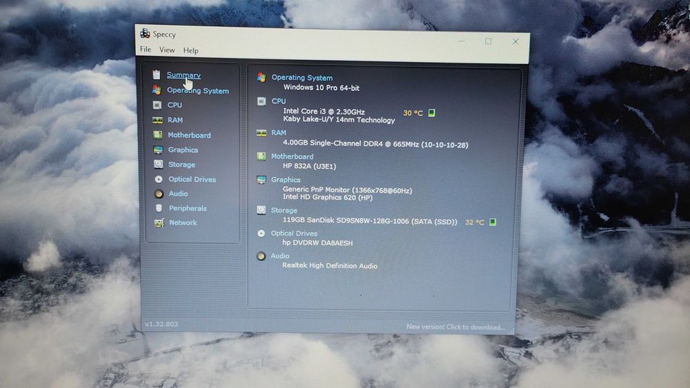
Task: Click the Audio speaker icon in sidebar
Action: click(x=159, y=194)
